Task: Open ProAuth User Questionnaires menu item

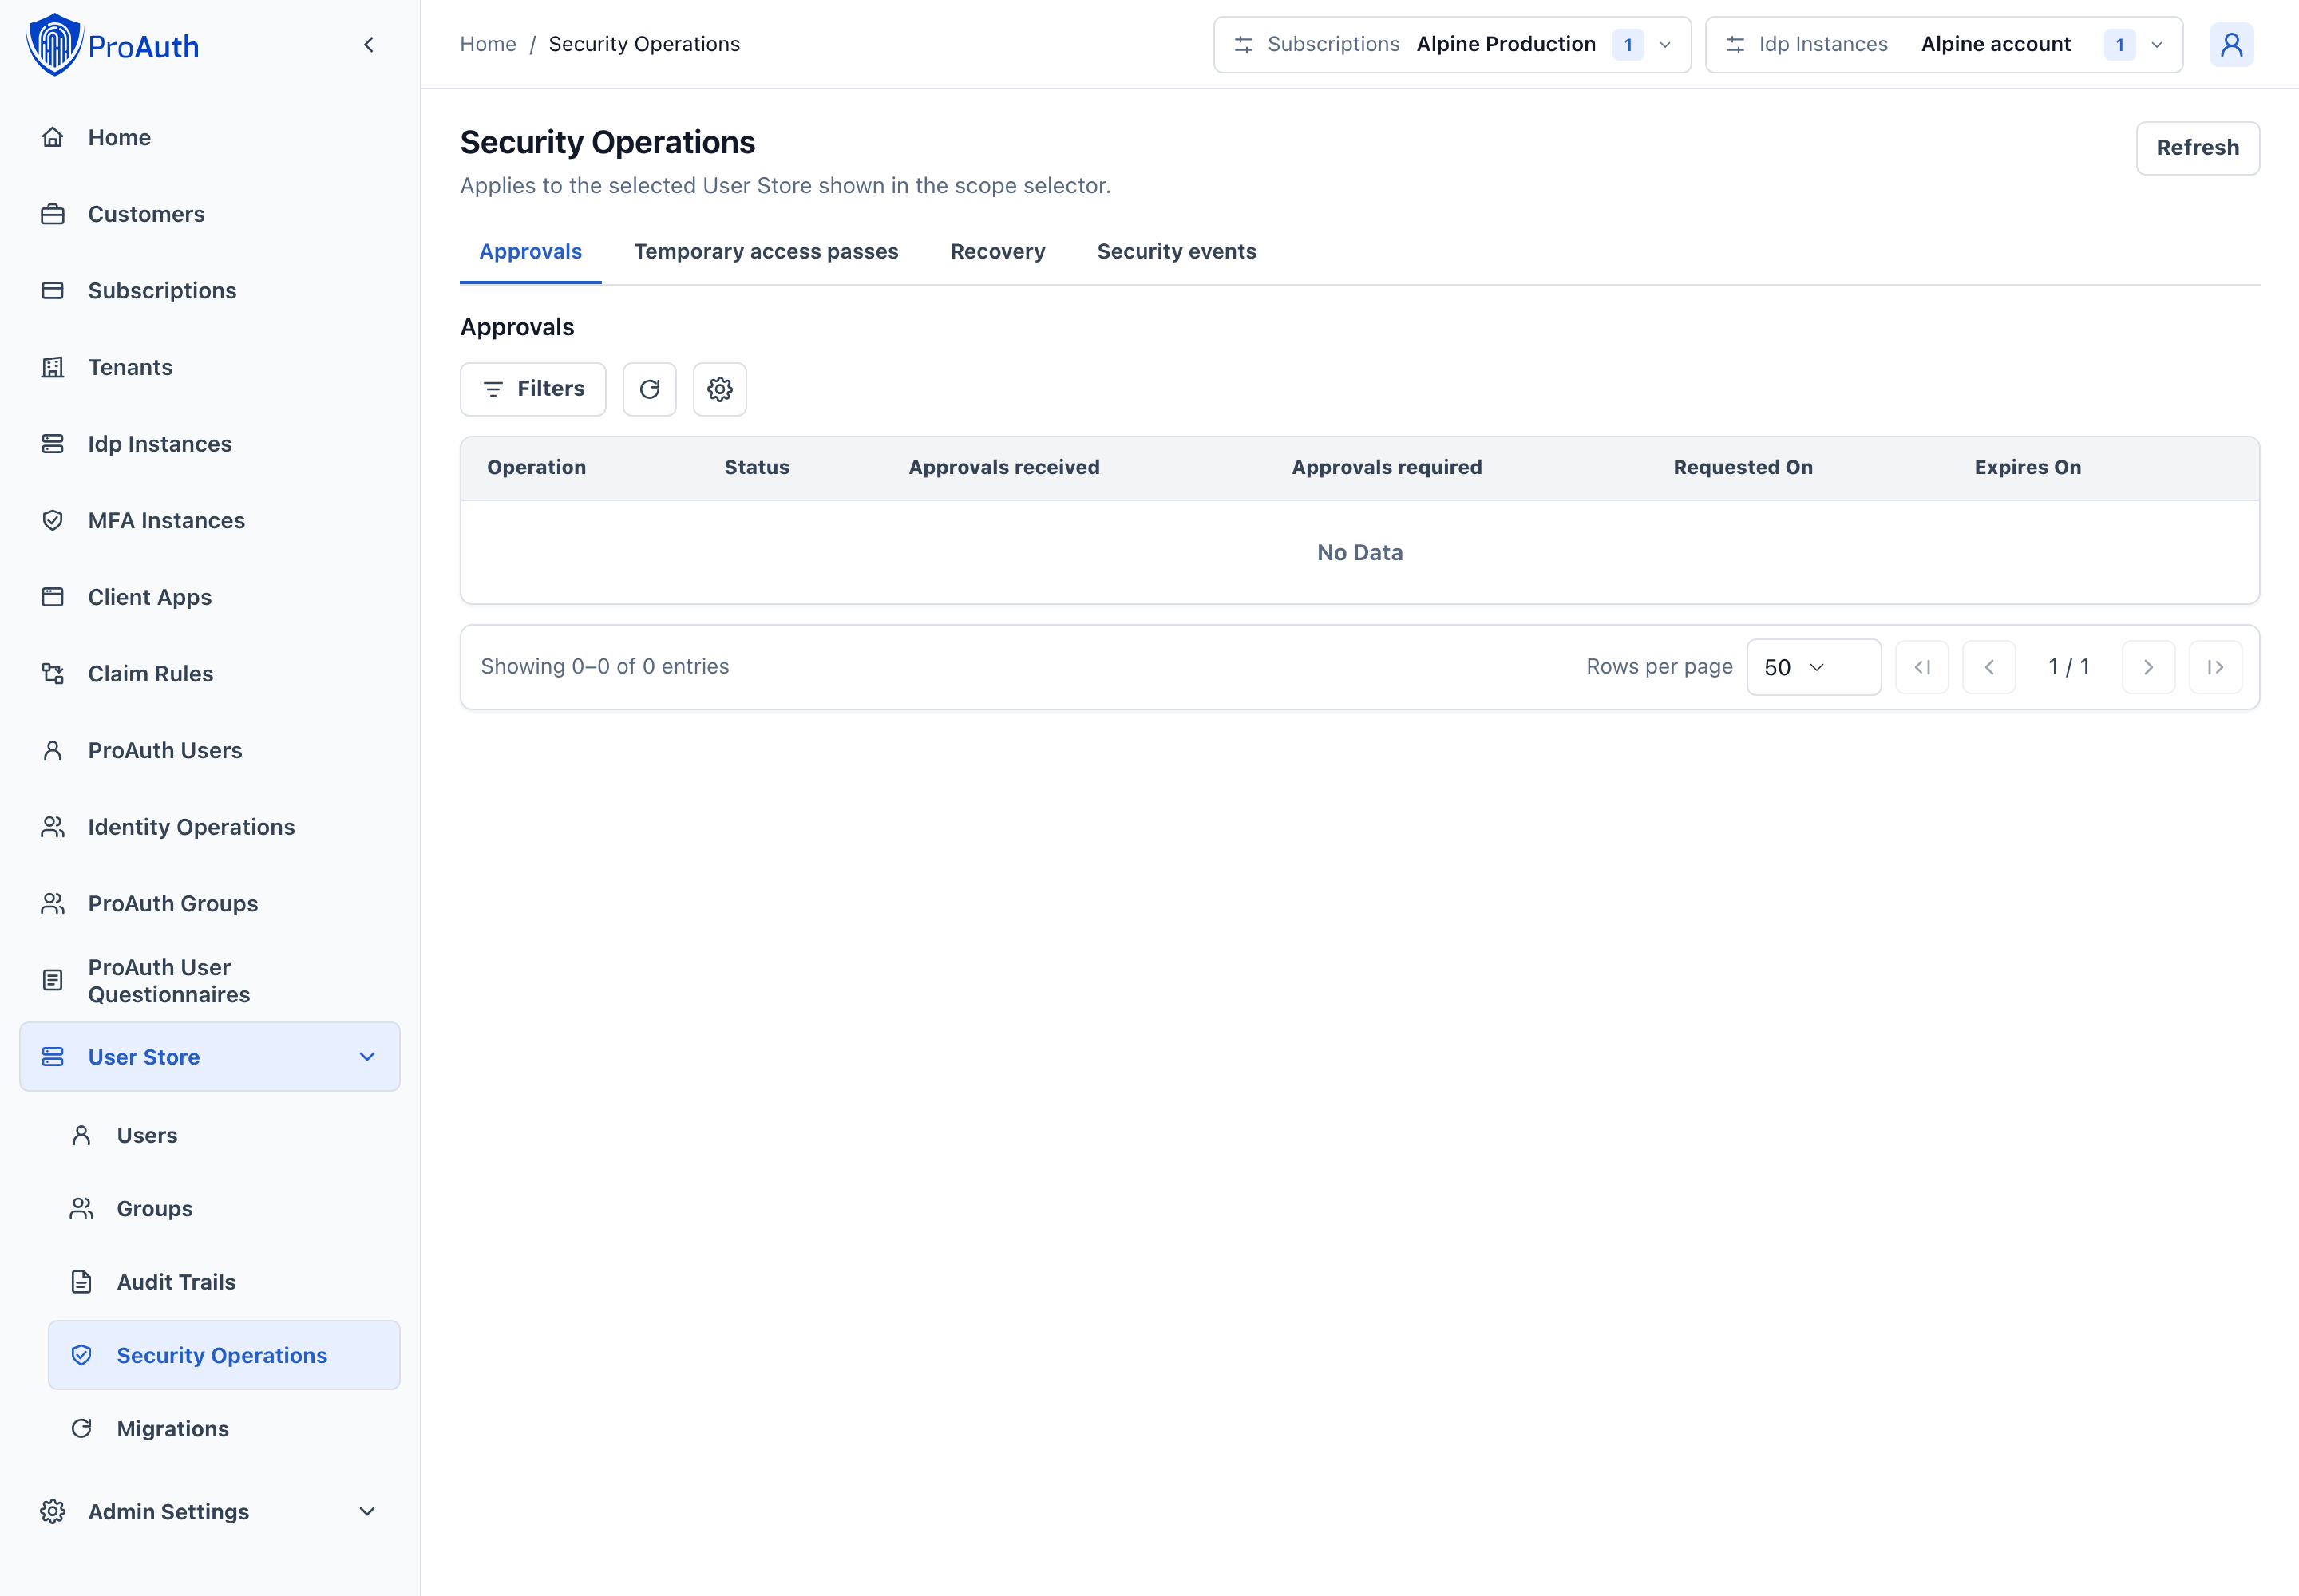Action: click(x=209, y=981)
